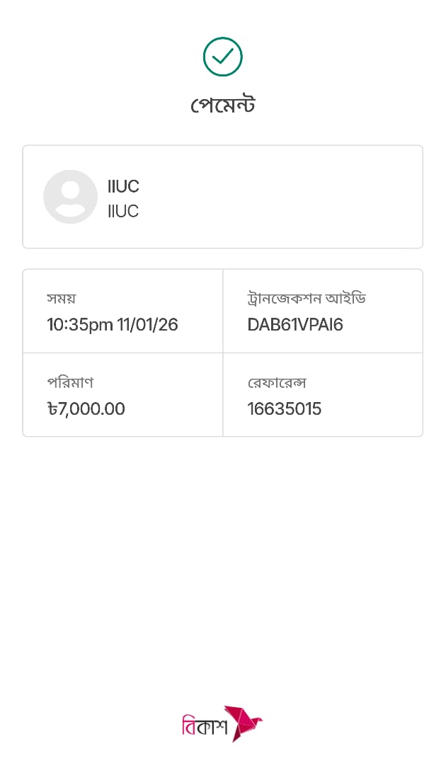This screenshot has height=768, width=446.
Task: Tap the 10:35pm time value
Action: [79, 325]
